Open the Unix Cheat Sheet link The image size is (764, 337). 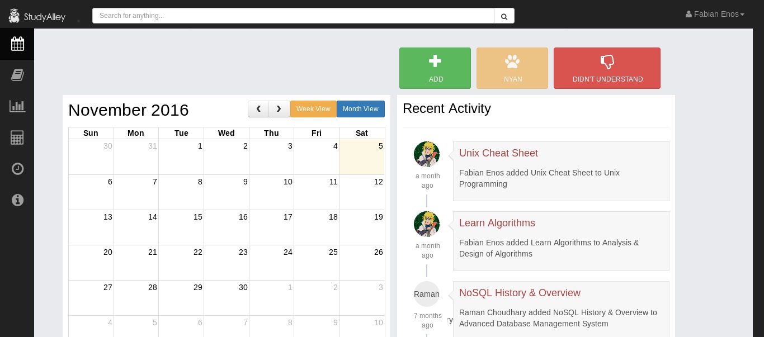coord(498,153)
